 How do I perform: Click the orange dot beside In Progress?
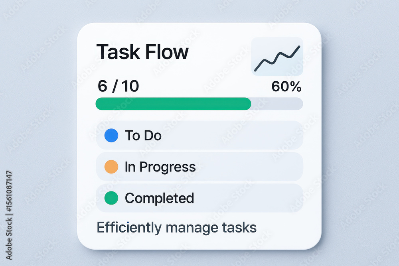coord(111,167)
